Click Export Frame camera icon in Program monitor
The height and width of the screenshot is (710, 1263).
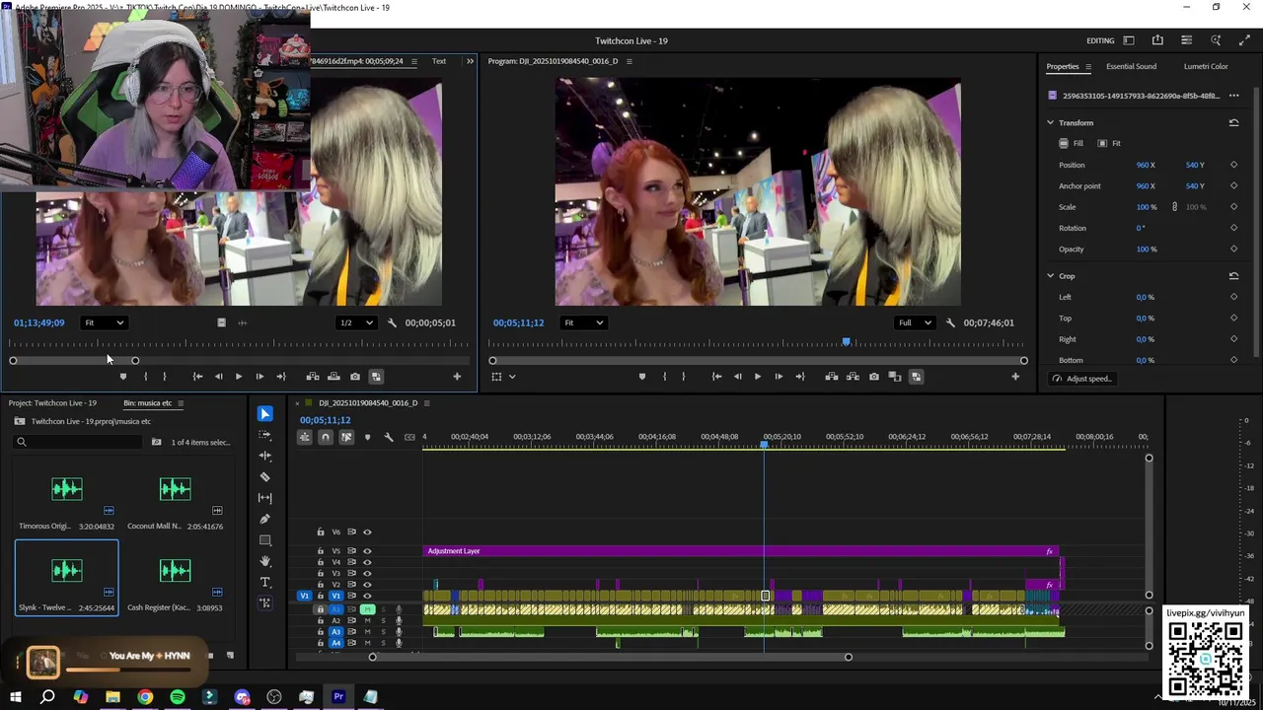[873, 377]
